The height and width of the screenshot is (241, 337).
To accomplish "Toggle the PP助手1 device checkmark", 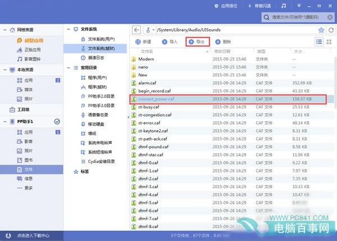I will pyautogui.click(x=57, y=121).
